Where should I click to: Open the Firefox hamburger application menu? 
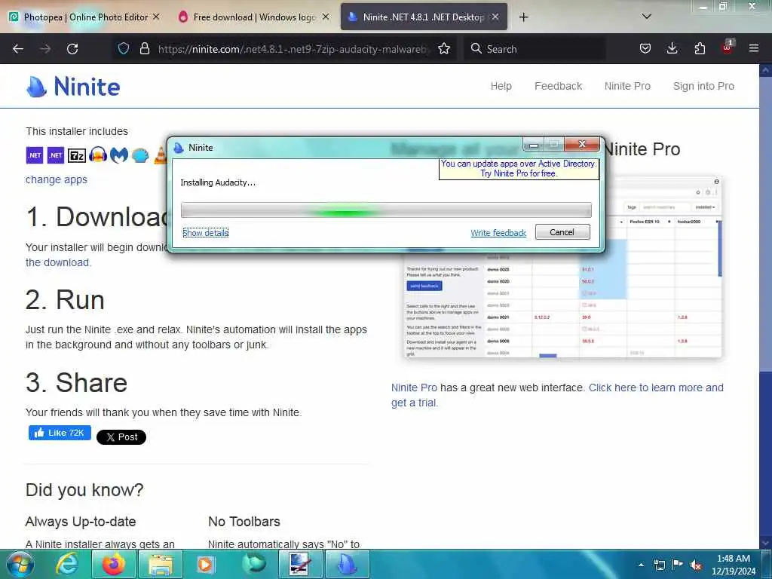click(754, 48)
